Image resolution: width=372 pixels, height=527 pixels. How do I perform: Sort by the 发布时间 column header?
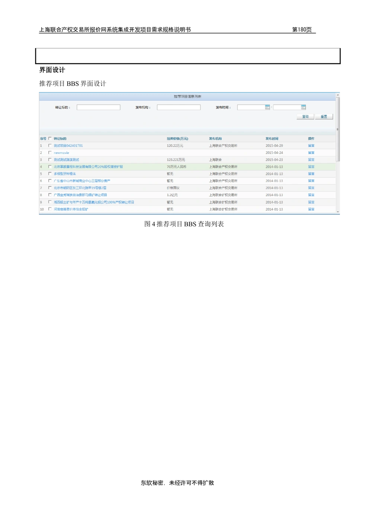[x=272, y=139]
